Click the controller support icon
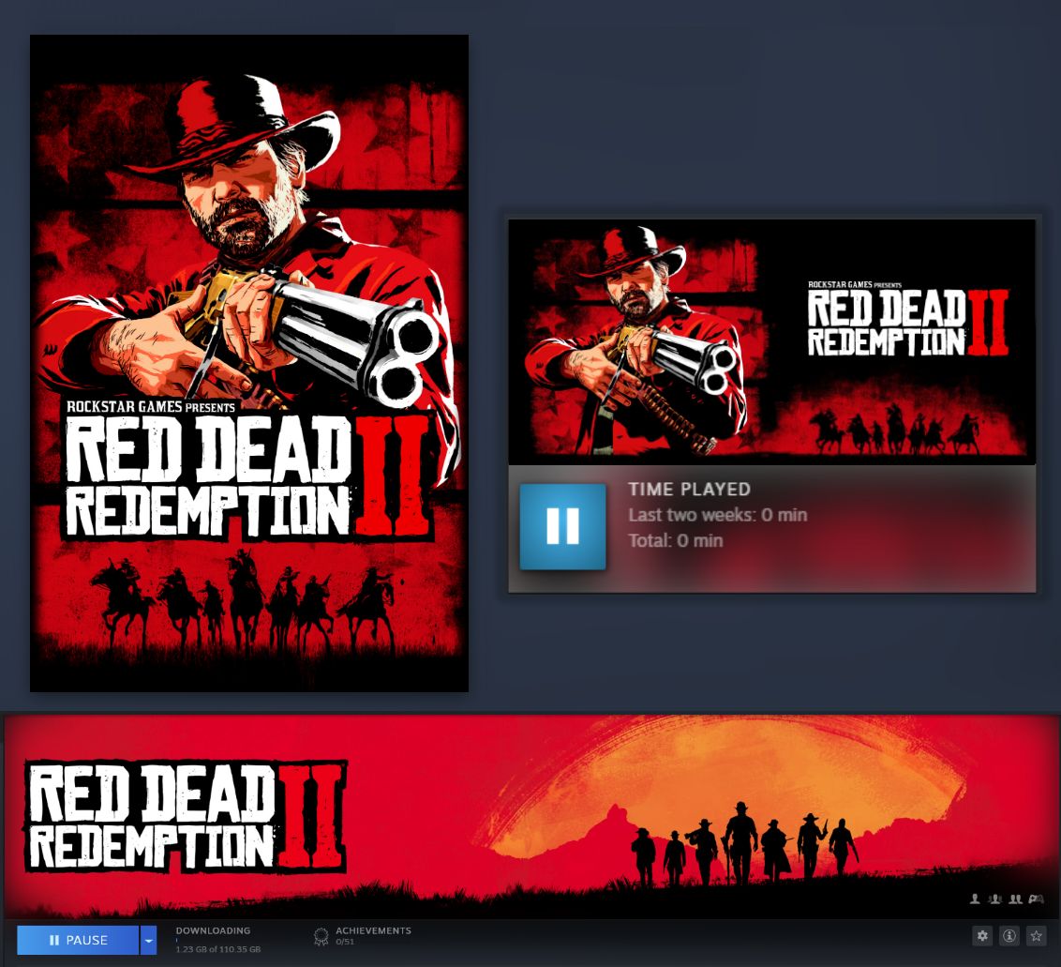 point(1036,899)
